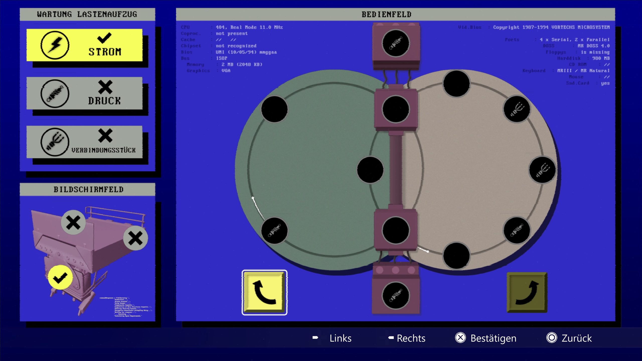Open the STROM status row
642x361 pixels.
85,45
